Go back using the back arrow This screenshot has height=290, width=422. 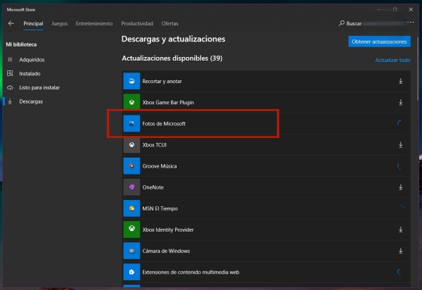(11, 23)
